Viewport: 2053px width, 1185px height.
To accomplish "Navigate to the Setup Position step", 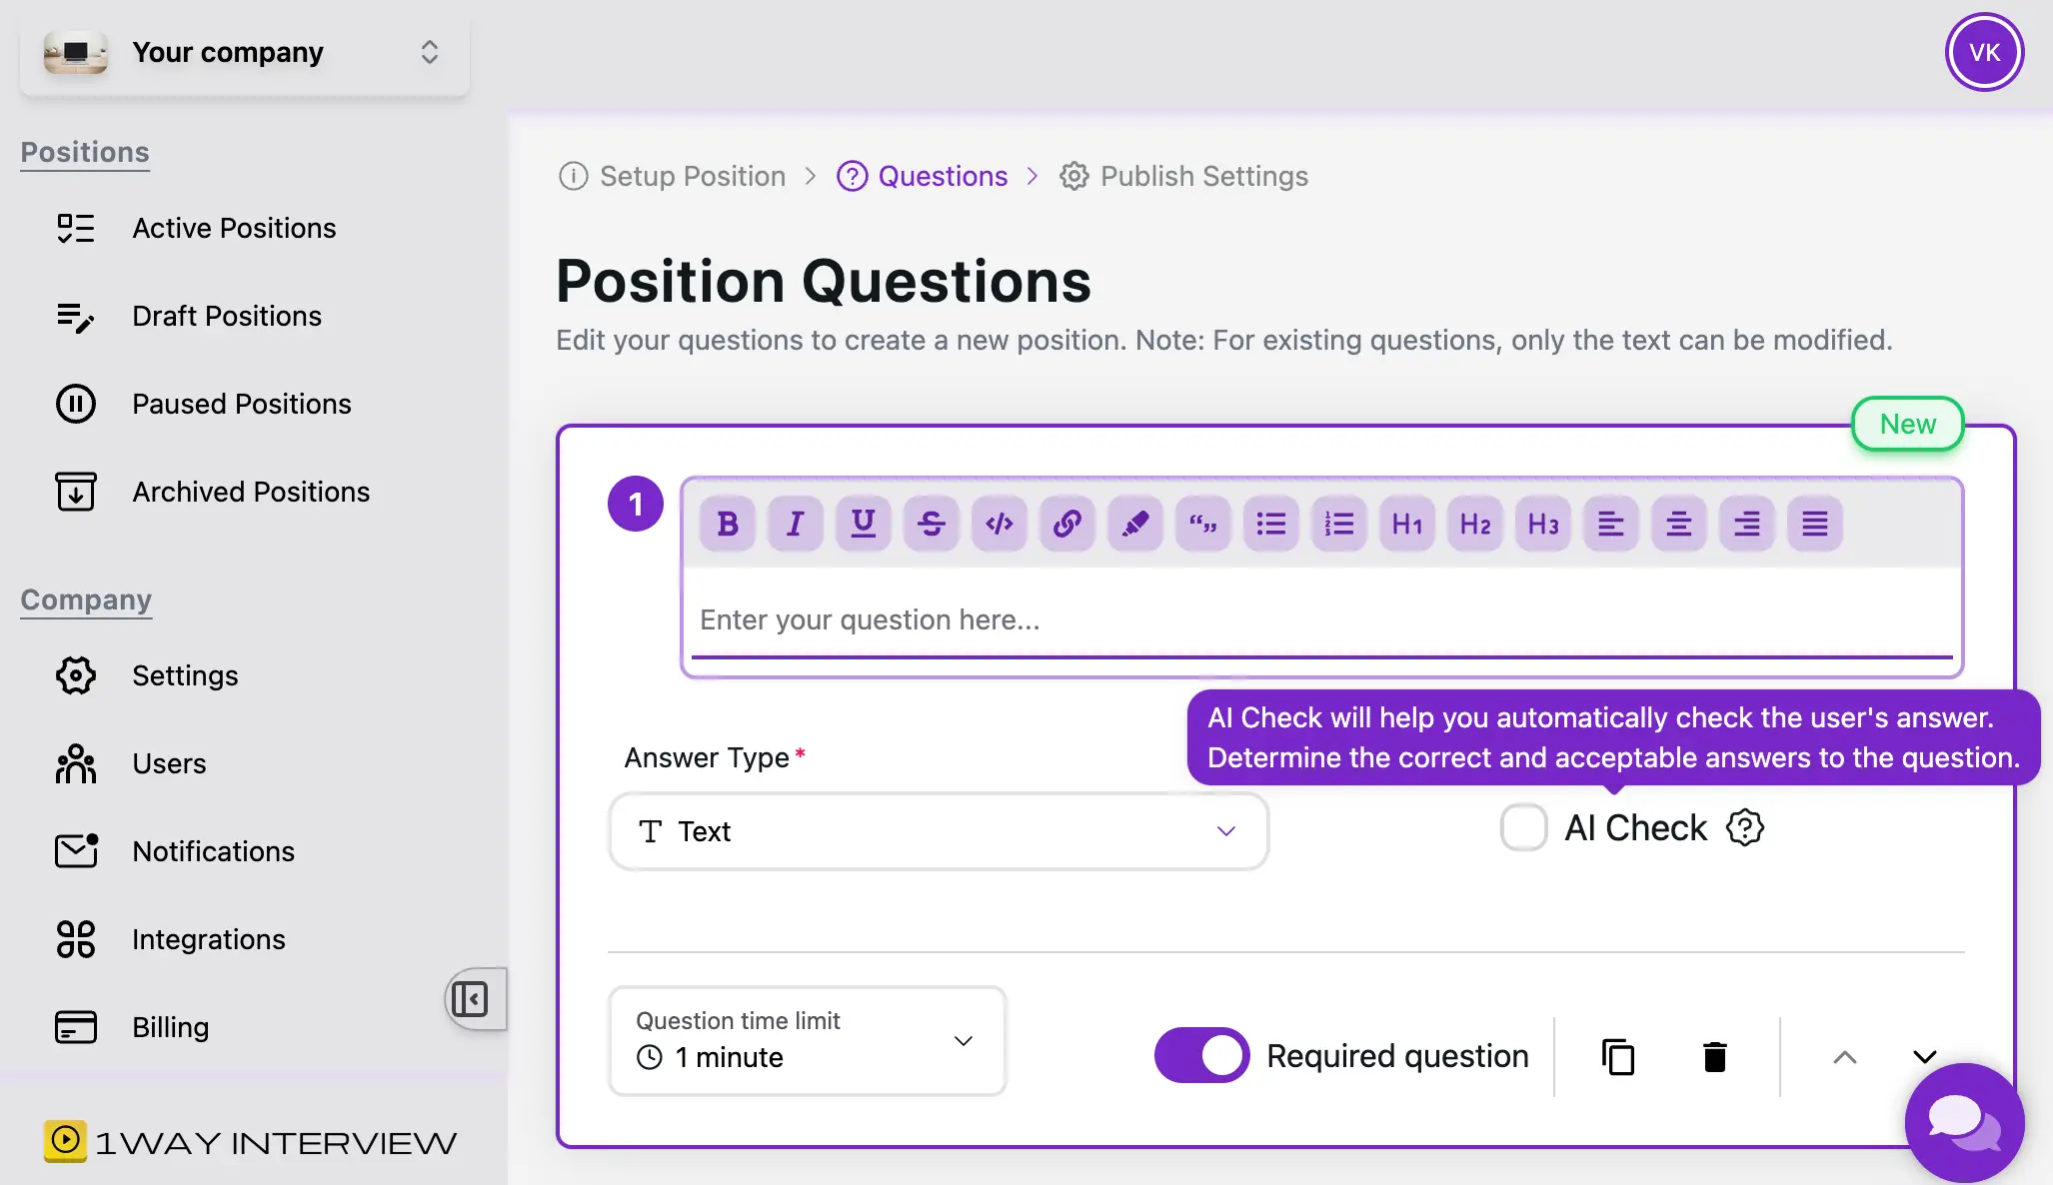I will [x=692, y=176].
